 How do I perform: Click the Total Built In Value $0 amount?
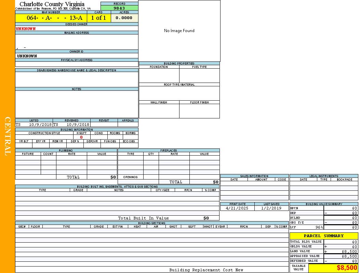[x=206, y=218]
